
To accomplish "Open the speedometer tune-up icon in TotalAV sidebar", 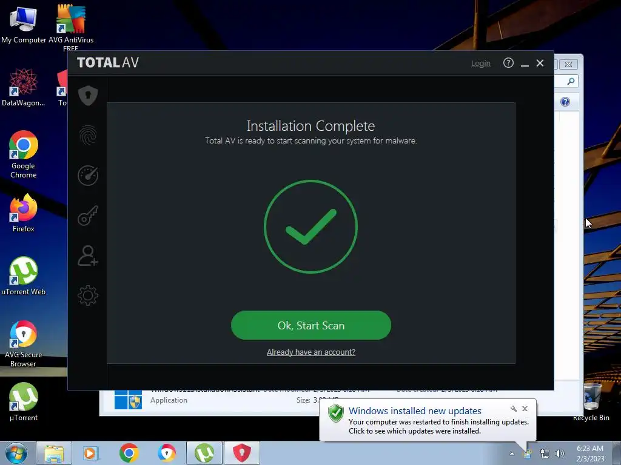I will [x=88, y=176].
